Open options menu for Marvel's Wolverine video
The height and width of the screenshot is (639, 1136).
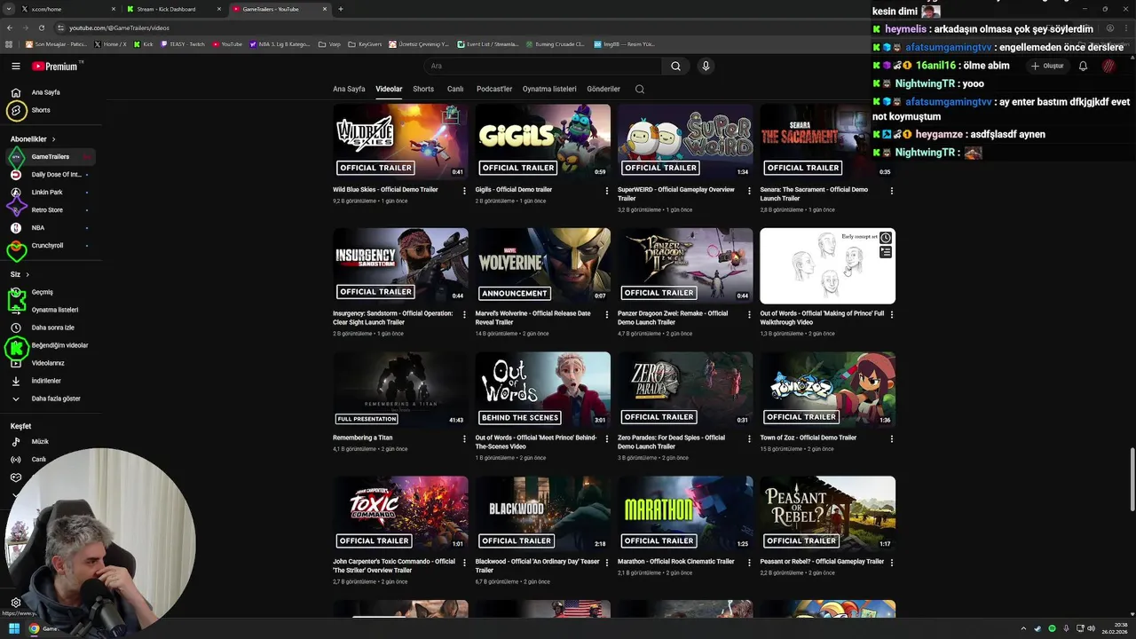(x=607, y=314)
